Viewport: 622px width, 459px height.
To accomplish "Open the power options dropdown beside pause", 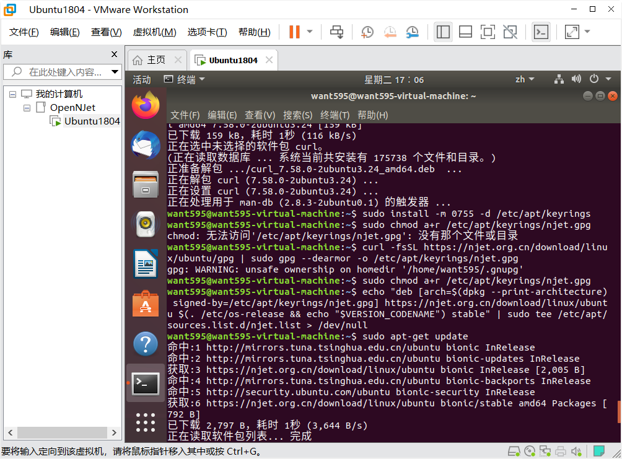I will [310, 32].
